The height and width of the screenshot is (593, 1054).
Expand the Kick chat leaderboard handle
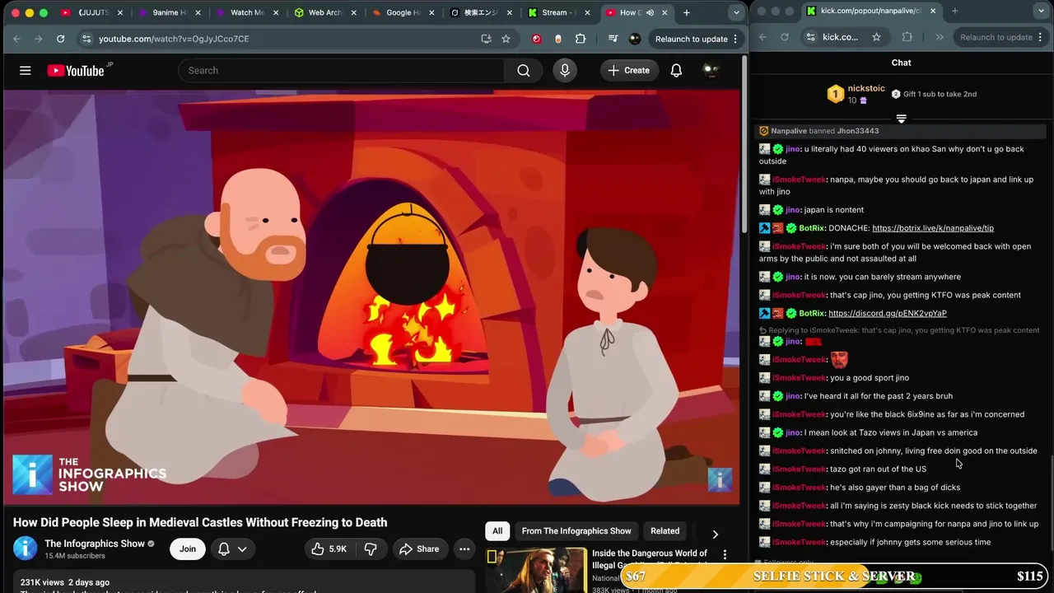(901, 119)
